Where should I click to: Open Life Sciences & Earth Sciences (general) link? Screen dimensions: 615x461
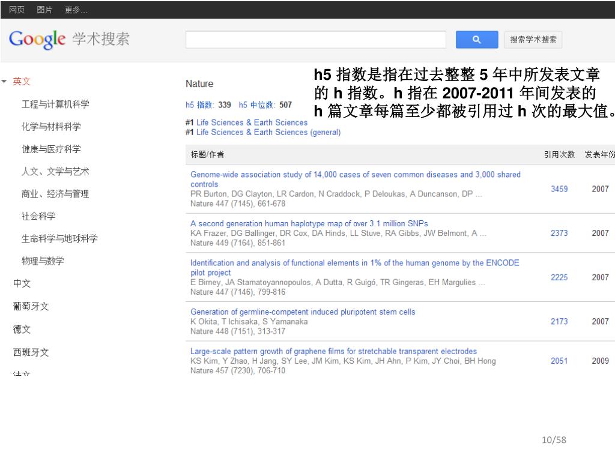(268, 132)
